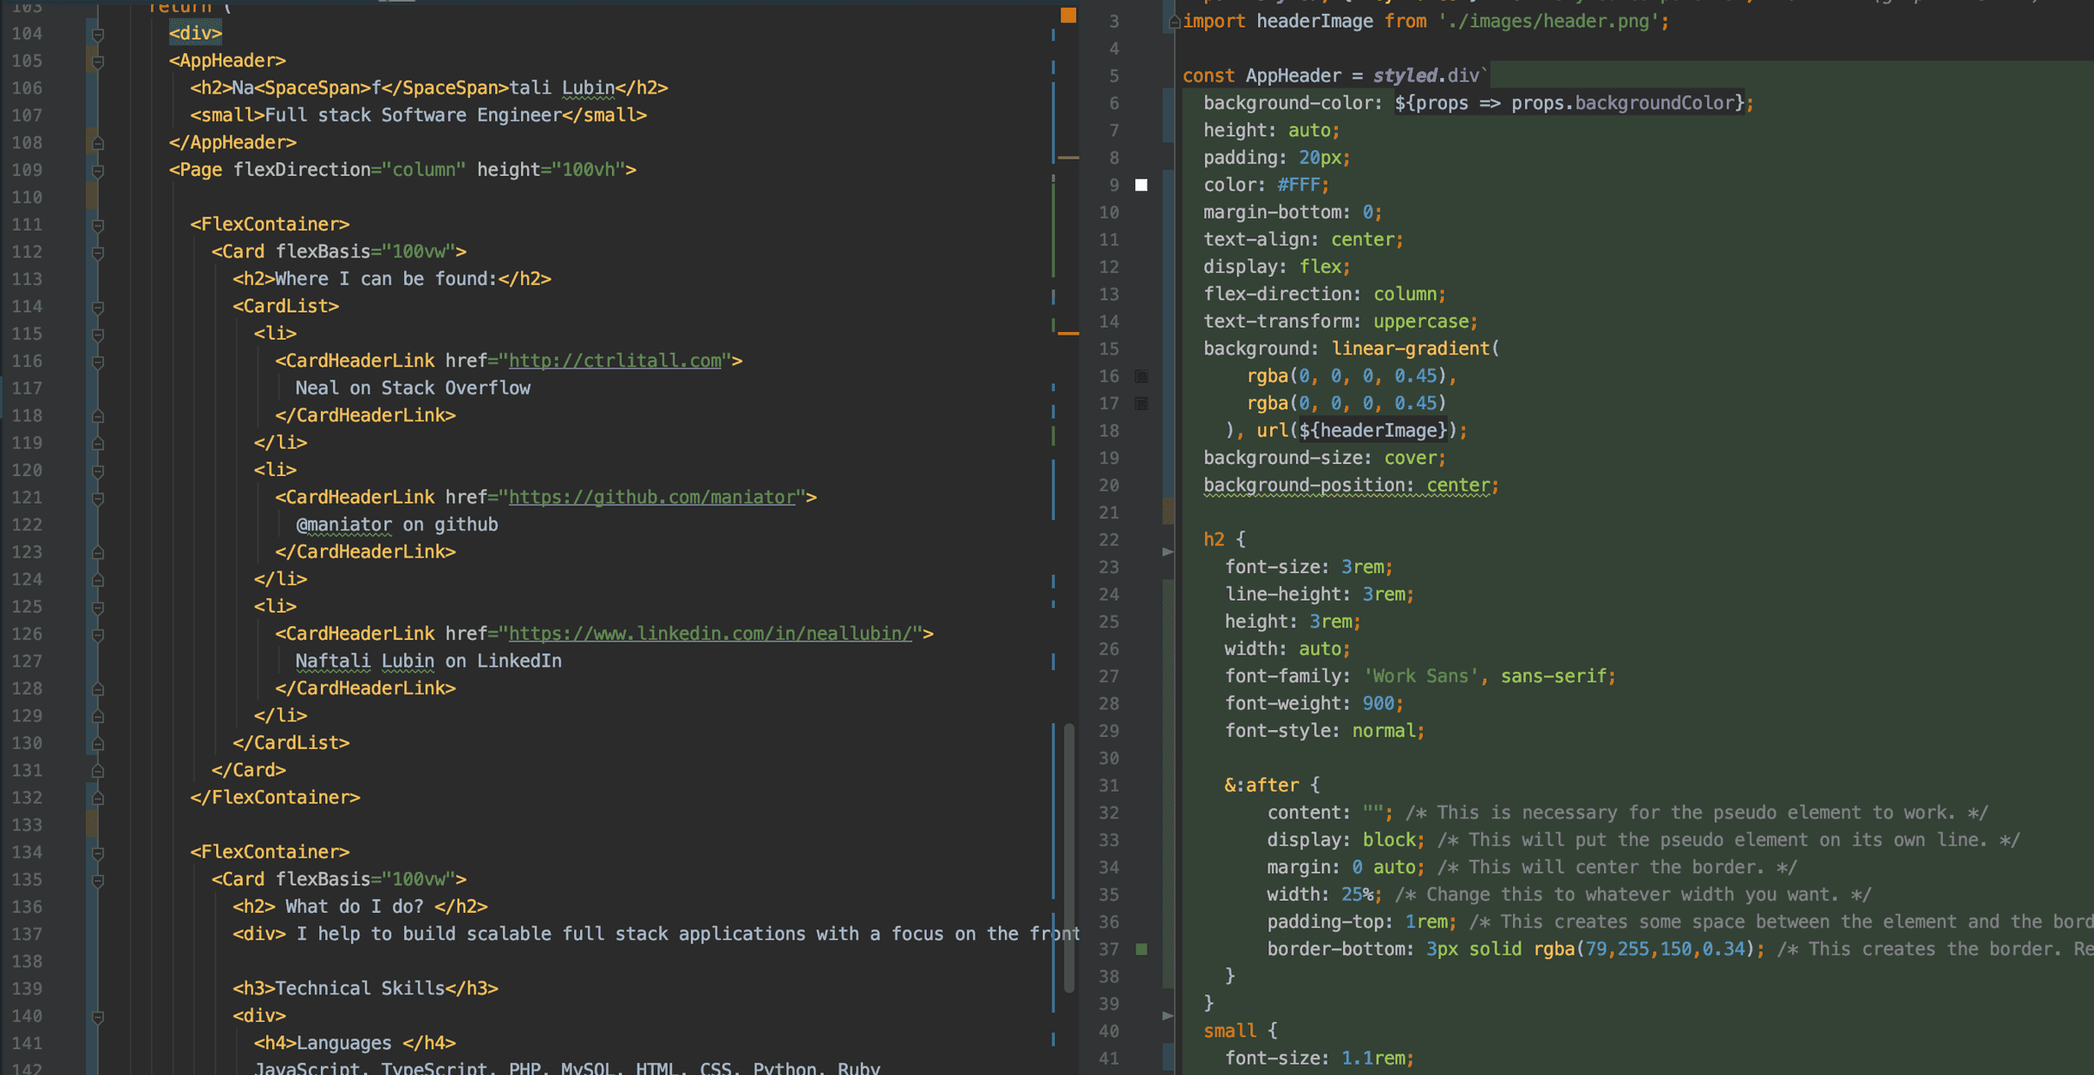Collapse the CardList fold marker

98,307
